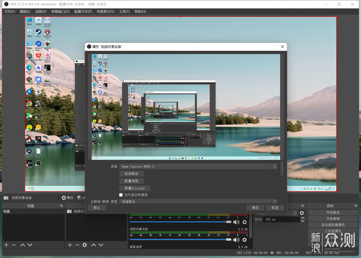Mute the 视频采集设备 audio channel speaker
The height and width of the screenshot is (258, 361).
pyautogui.click(x=236, y=240)
